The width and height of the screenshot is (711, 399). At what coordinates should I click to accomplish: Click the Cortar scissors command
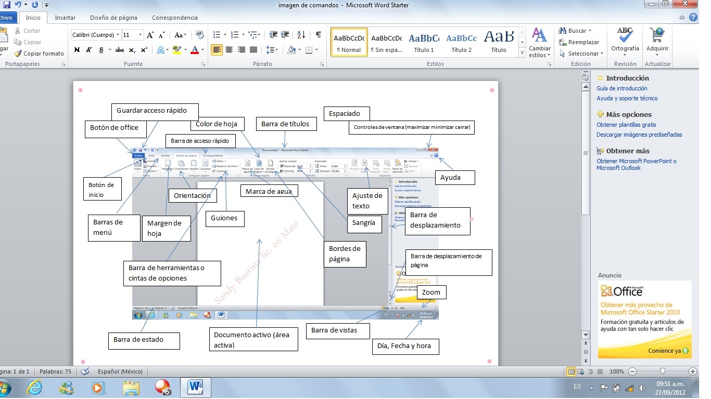click(x=27, y=31)
